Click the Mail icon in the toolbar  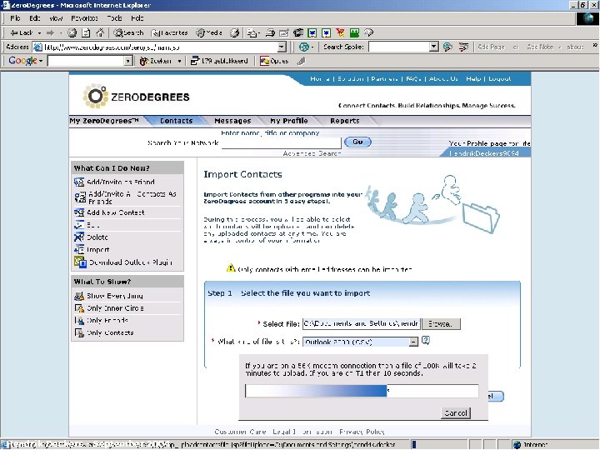(x=252, y=32)
